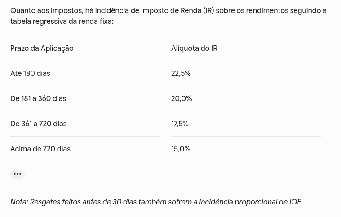Click the '15,0%' rate cell
The image size is (341, 217).
point(181,149)
